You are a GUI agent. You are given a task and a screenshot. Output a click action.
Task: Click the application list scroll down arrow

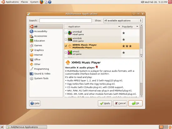141,56
